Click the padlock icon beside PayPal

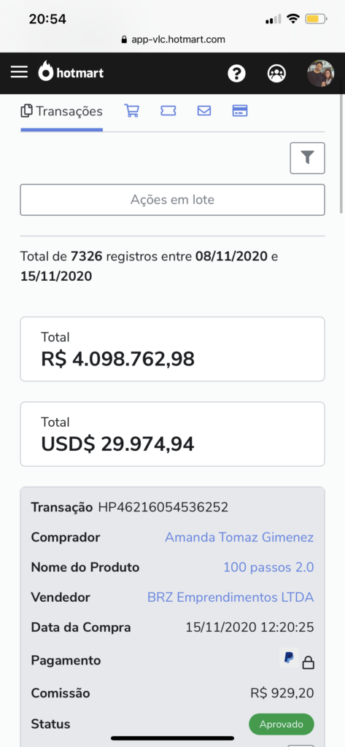[x=309, y=662]
